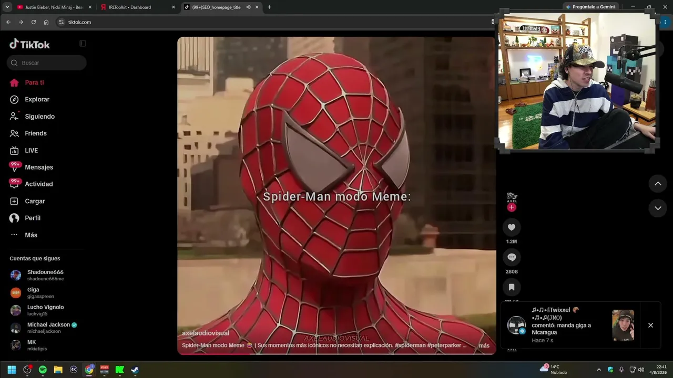Screen dimensions: 673x378
Task: Open File Explorer from the taskbar
Action: pyautogui.click(x=58, y=370)
